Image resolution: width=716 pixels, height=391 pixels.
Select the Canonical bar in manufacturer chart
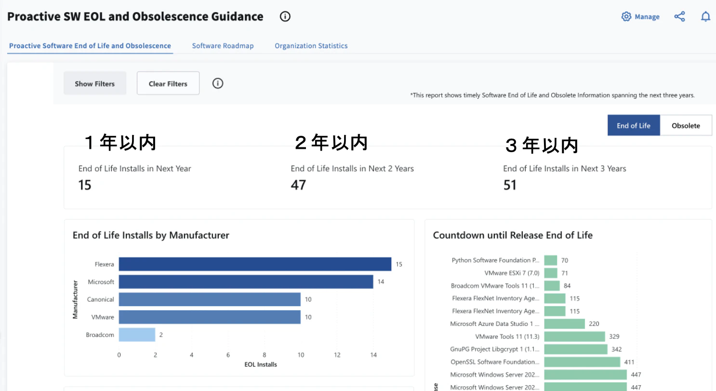210,299
